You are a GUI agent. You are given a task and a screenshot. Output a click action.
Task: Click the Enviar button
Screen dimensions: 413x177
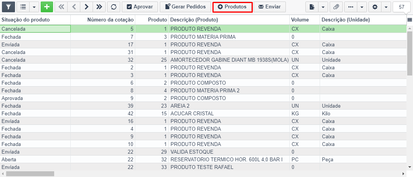tap(270, 7)
